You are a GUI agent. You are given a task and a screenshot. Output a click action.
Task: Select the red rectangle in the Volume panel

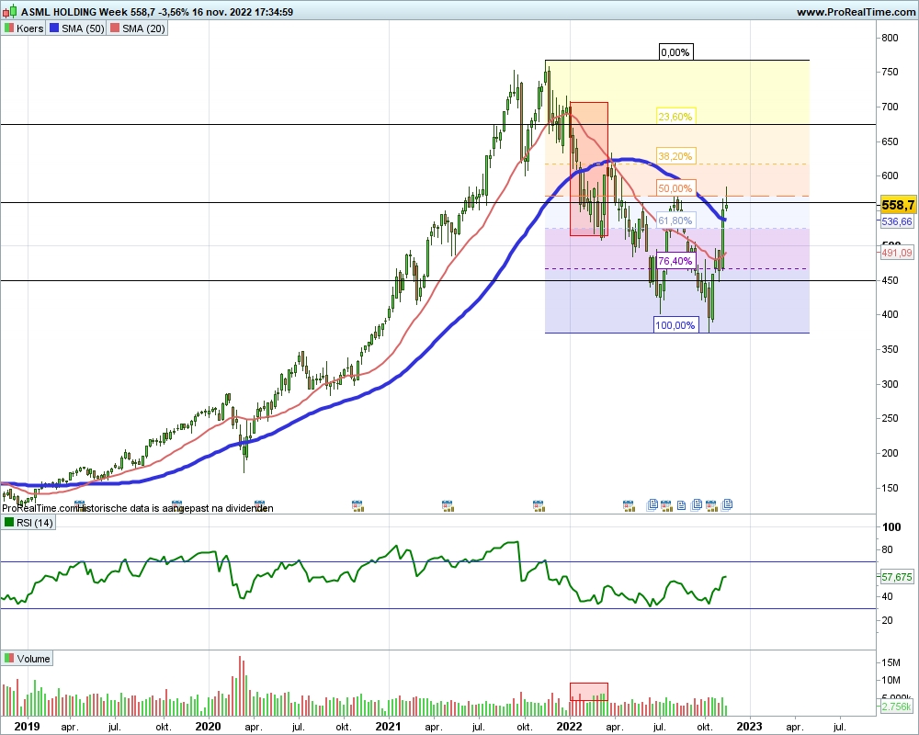589,692
